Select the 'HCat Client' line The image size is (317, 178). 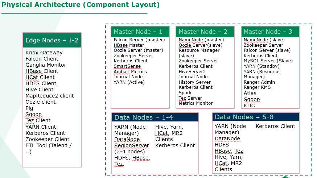[40, 77]
